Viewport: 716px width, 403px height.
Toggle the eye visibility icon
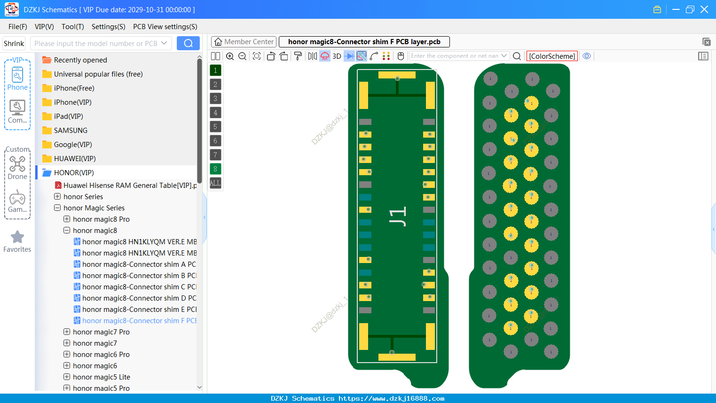coord(587,56)
